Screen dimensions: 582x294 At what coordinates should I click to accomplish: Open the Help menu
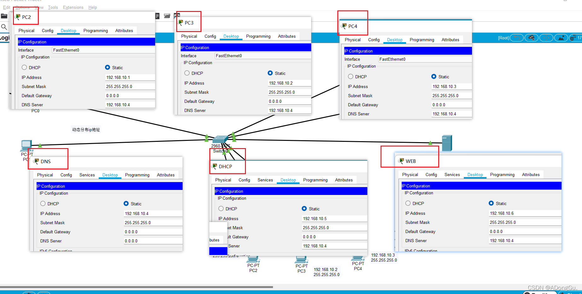[x=93, y=7]
